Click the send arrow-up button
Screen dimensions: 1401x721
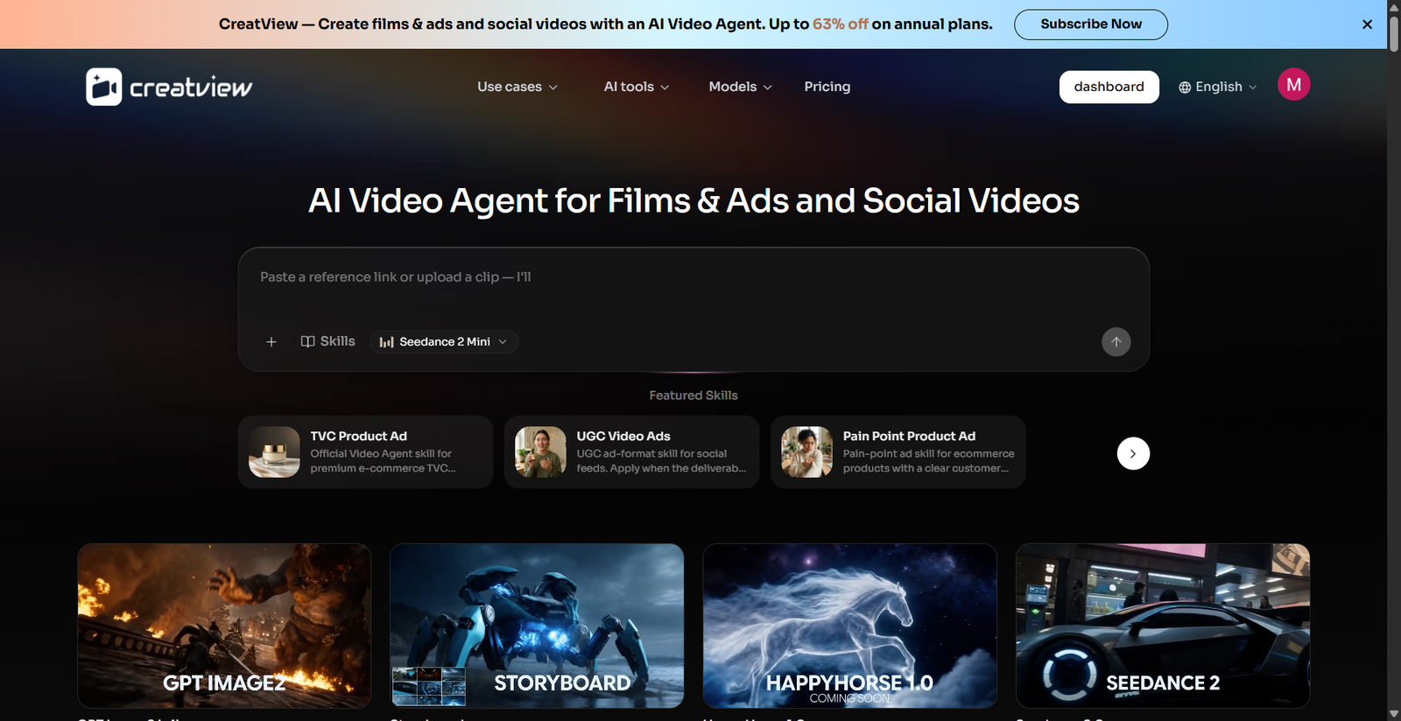click(1116, 342)
